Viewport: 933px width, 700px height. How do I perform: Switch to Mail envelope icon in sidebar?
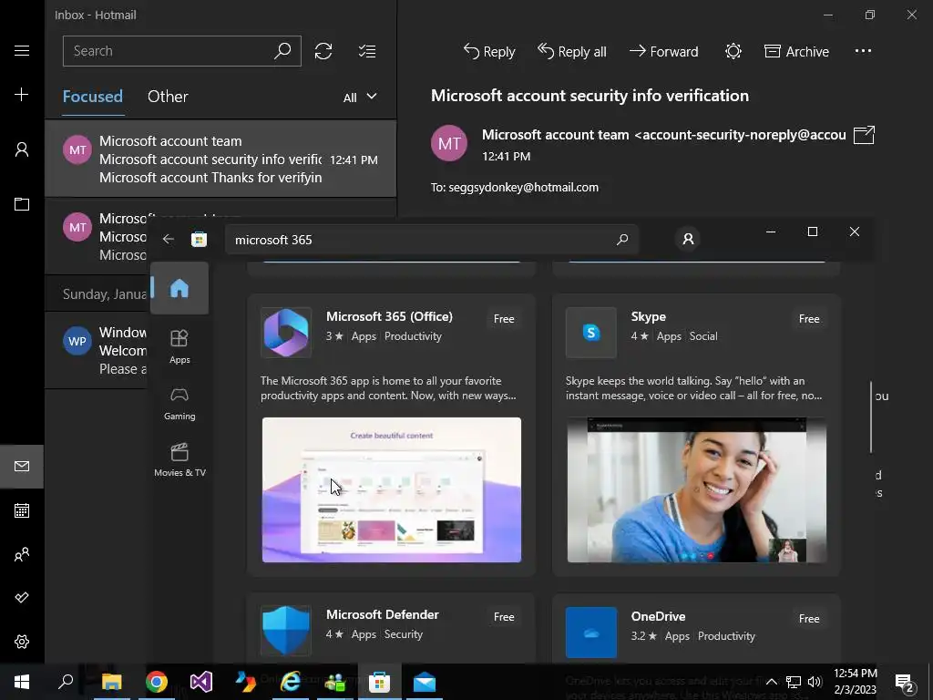[22, 466]
